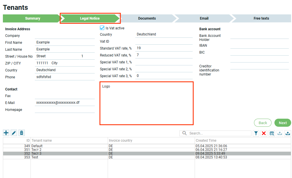Sort by Created Time column header
Image resolution: width=292 pixels, height=178 pixels.
click(206, 141)
